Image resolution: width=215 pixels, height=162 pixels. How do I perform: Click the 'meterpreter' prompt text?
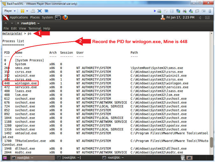12,33
